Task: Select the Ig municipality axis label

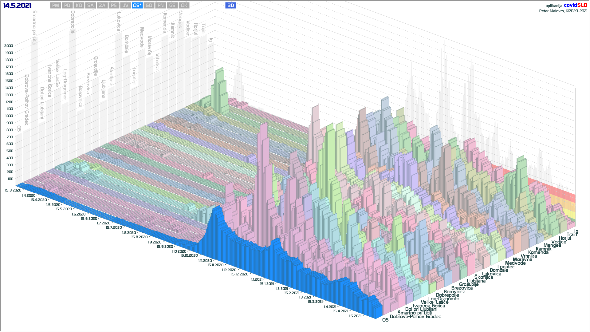Action: [x=576, y=231]
